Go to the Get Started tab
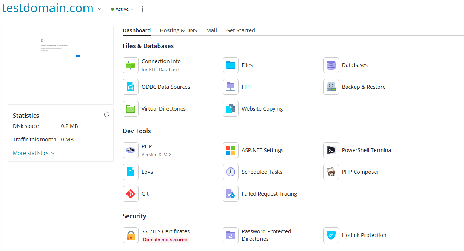This screenshot has width=464, height=251. [x=240, y=30]
